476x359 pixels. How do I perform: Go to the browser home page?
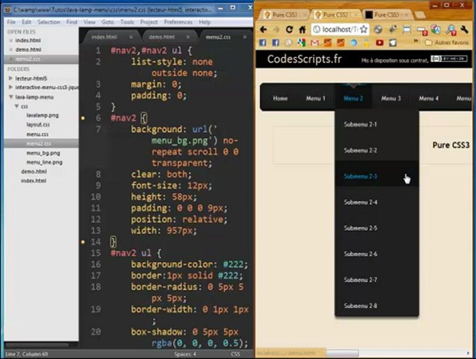point(303,29)
